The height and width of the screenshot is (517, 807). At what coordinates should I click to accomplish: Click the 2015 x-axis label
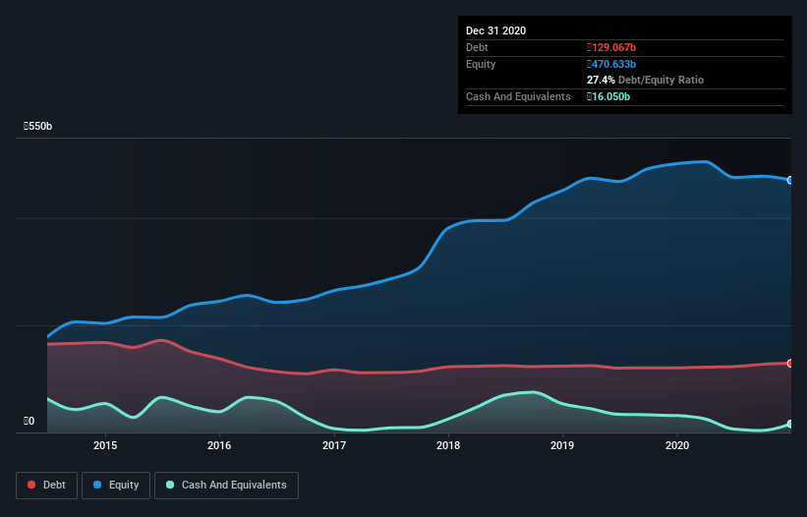pos(105,445)
